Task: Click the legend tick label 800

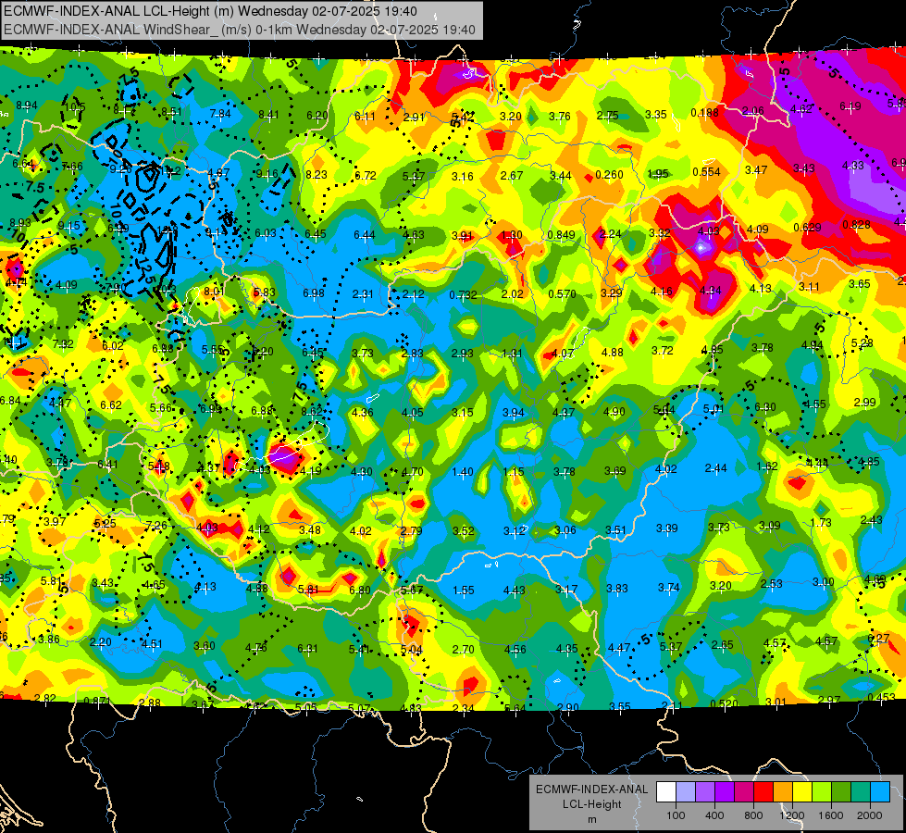Action: (753, 815)
